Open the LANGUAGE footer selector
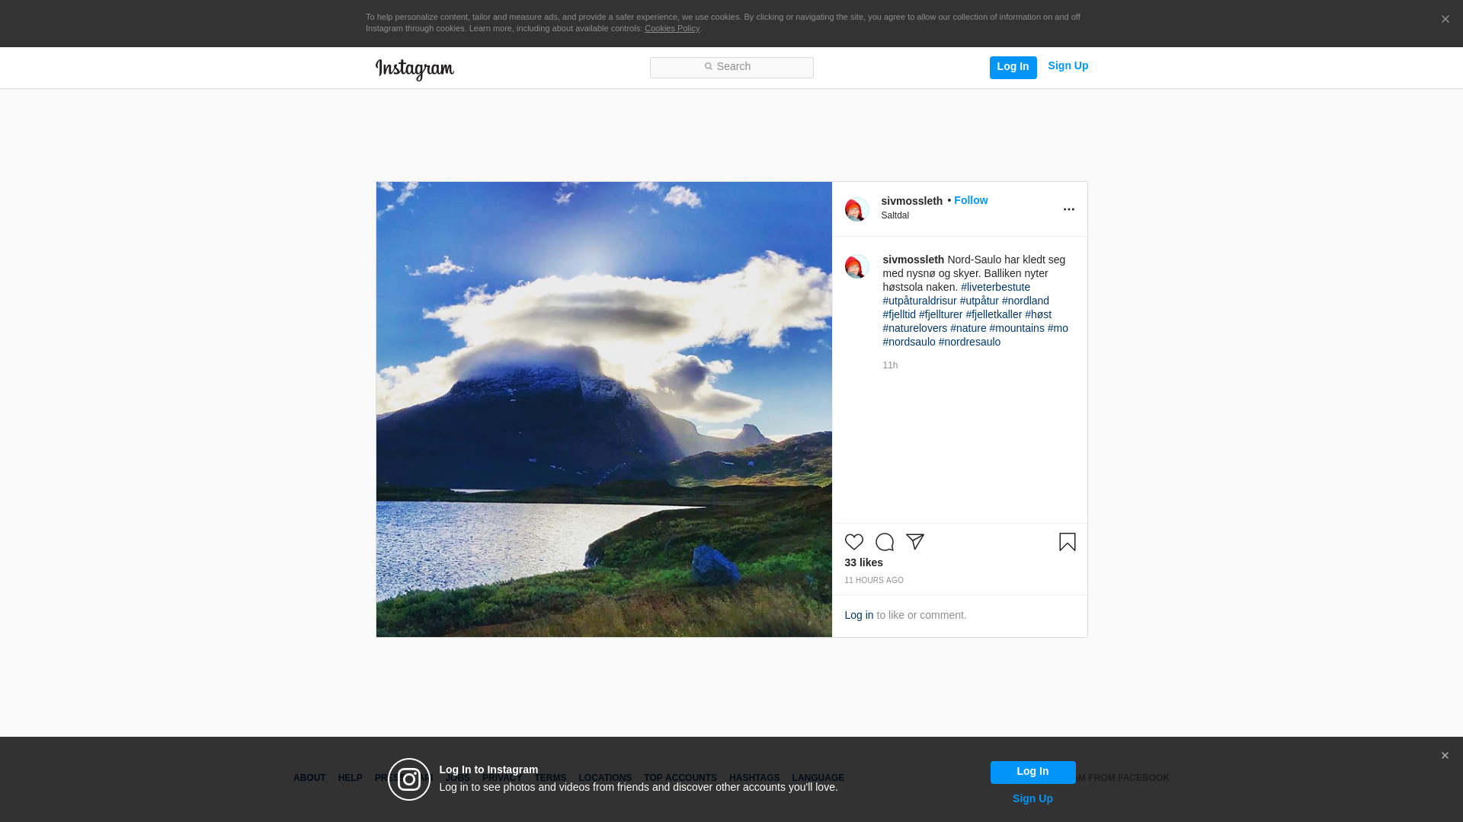 818,778
